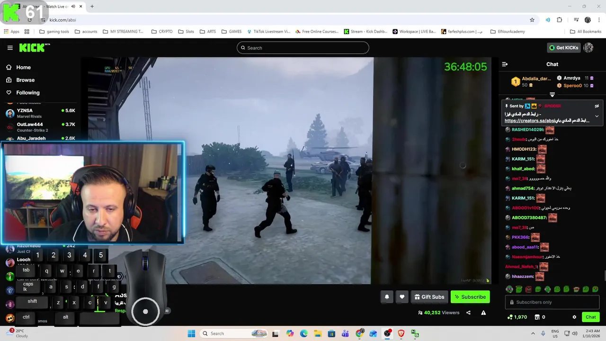The image size is (606, 341).
Task: Open Microsoft Edge from the taskbar
Action: pyautogui.click(x=304, y=333)
